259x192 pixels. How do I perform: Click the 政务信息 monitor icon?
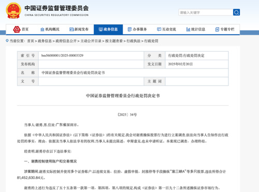pos(100,29)
